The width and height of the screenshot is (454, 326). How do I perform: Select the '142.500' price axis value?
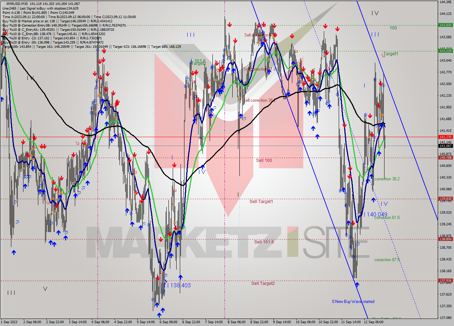(445, 84)
